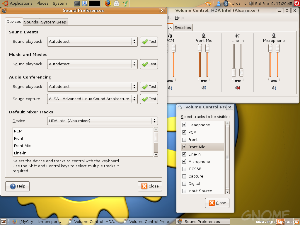The width and height of the screenshot is (300, 225).
Task: Toggle Line-in channel lock chain icon
Action: pyautogui.click(x=237, y=81)
